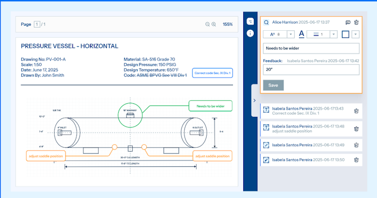Delete the 'Correct code Sec. IX Div. 1' annotation
This screenshot has height=198, width=377.
pos(356,111)
